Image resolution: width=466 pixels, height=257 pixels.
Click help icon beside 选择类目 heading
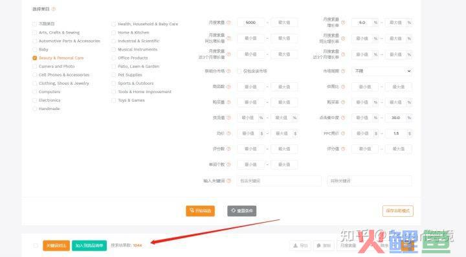54,9
